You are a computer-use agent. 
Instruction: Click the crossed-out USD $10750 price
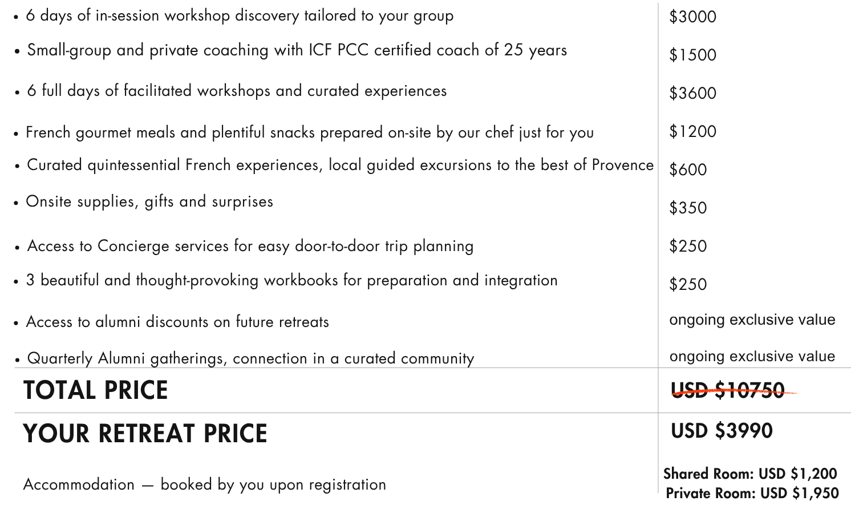pos(728,391)
